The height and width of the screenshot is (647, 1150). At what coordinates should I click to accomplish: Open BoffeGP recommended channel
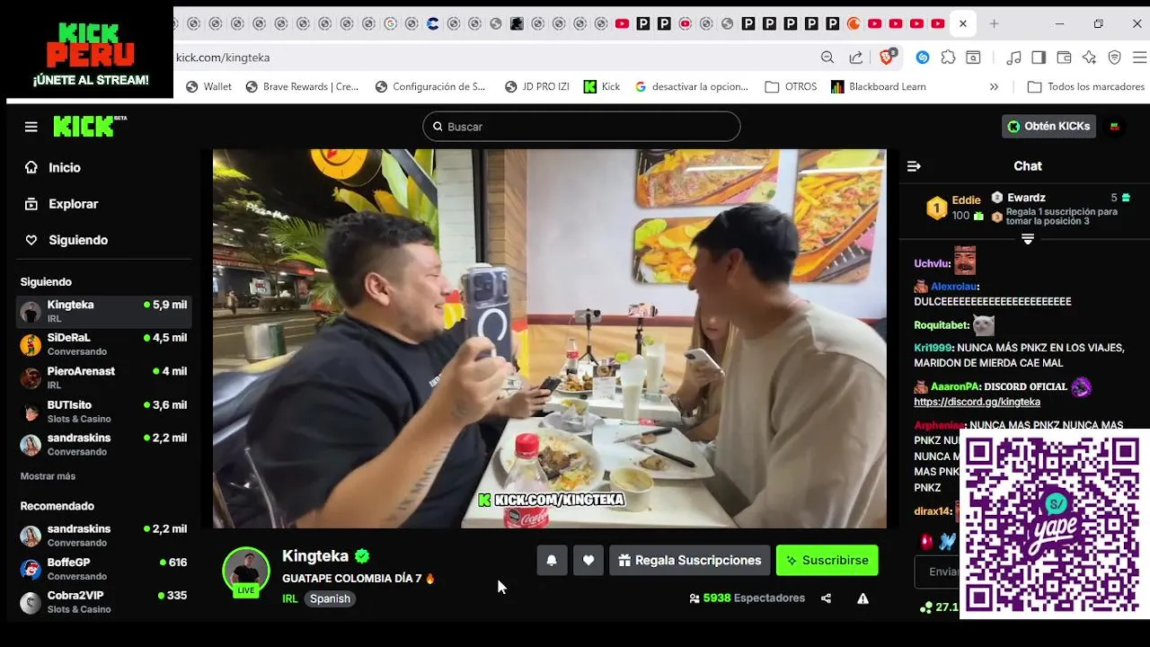pos(103,569)
